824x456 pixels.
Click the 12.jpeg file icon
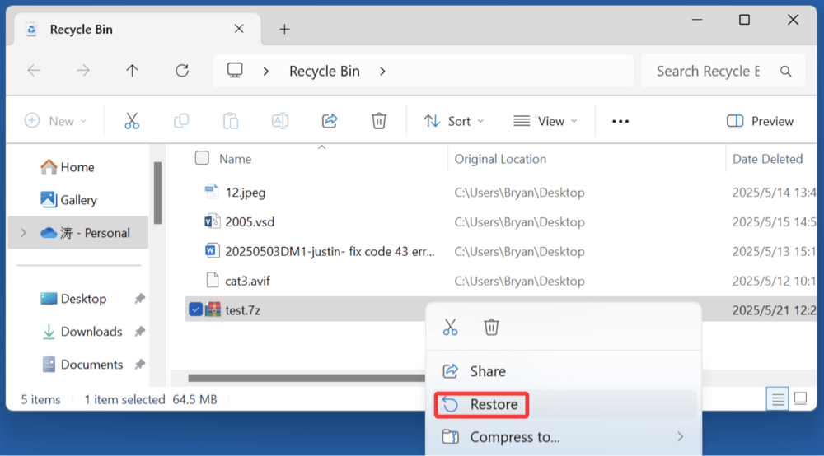[212, 192]
